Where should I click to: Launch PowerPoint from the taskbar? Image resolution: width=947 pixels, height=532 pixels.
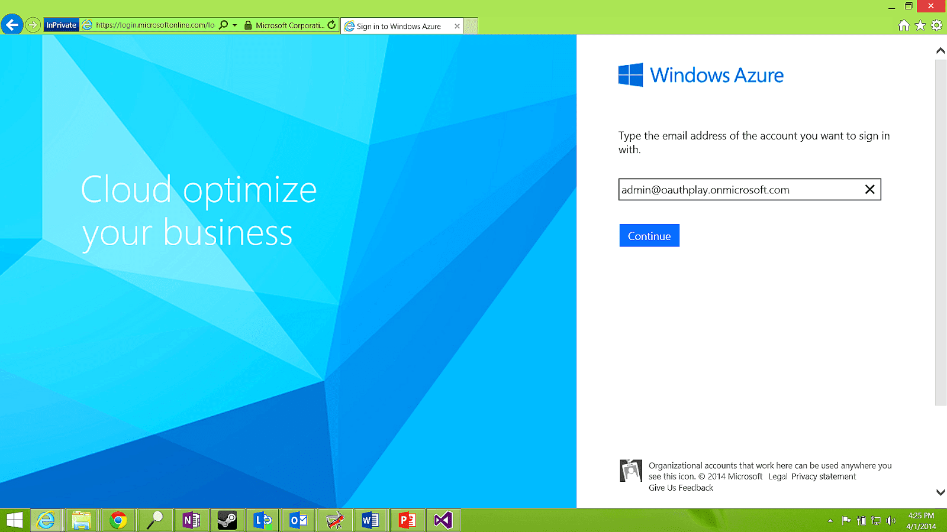[x=407, y=520]
